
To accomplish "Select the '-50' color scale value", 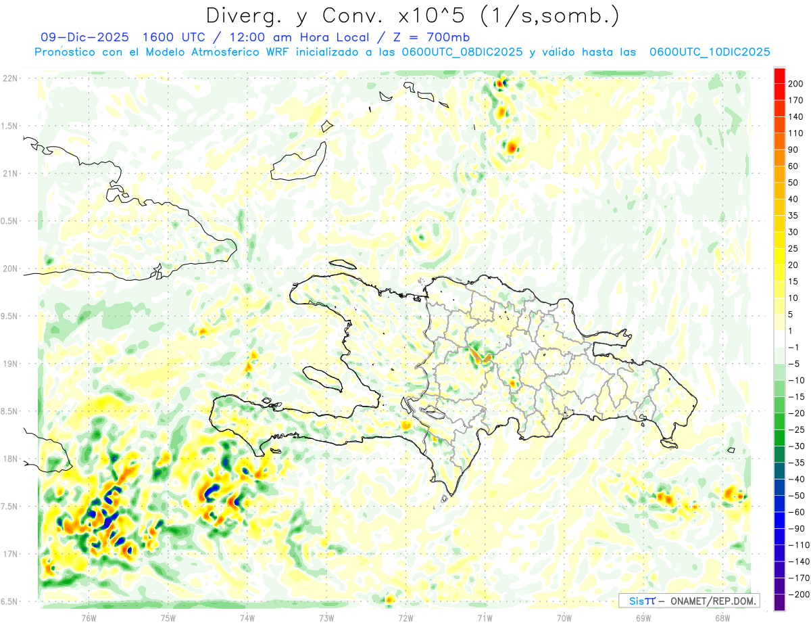I will [797, 496].
